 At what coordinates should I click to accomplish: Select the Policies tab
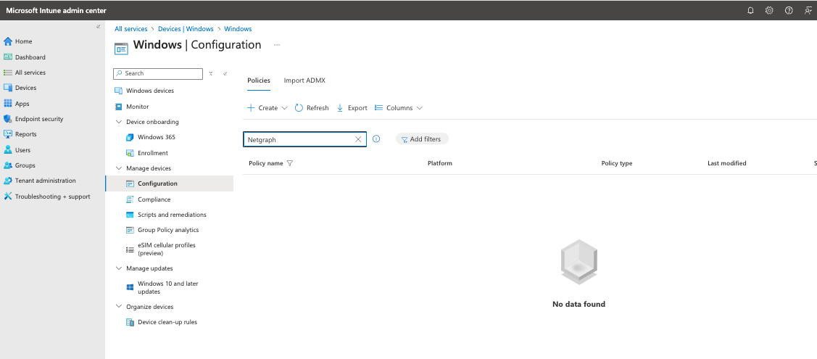pyautogui.click(x=258, y=81)
